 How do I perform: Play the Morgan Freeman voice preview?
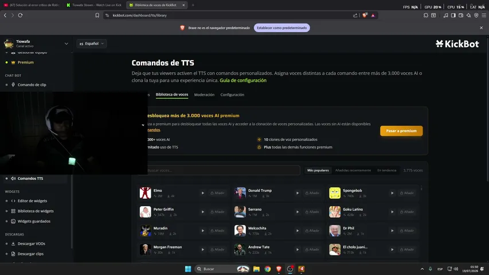(x=203, y=249)
